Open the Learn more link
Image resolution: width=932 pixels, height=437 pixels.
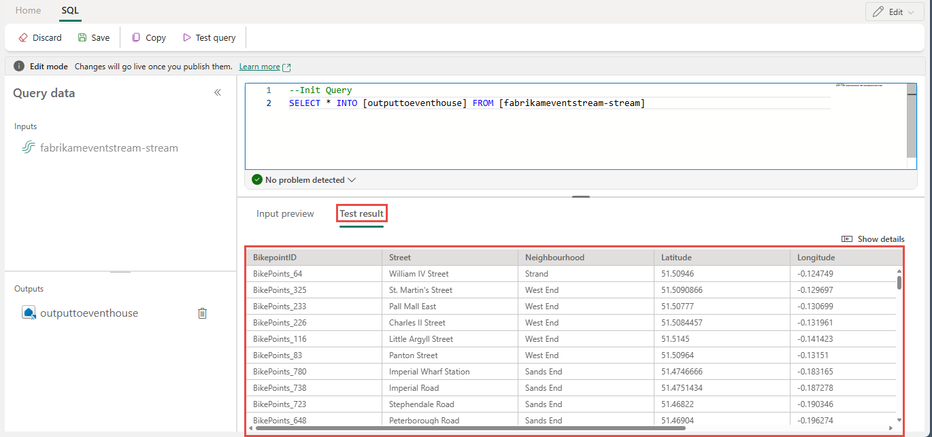pos(260,67)
